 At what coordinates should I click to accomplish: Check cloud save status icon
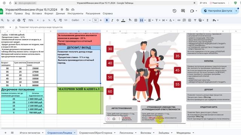pos(73,9)
